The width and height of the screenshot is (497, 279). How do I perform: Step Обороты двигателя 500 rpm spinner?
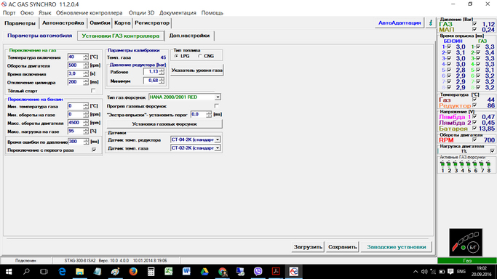pos(86,65)
